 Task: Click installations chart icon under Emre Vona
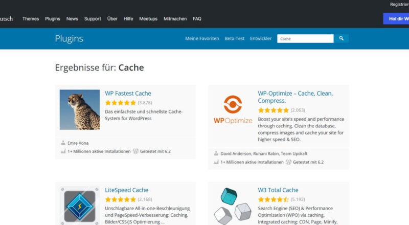pyautogui.click(x=63, y=151)
